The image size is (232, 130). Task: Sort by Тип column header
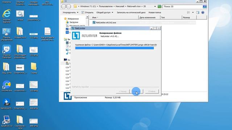coord(171,17)
